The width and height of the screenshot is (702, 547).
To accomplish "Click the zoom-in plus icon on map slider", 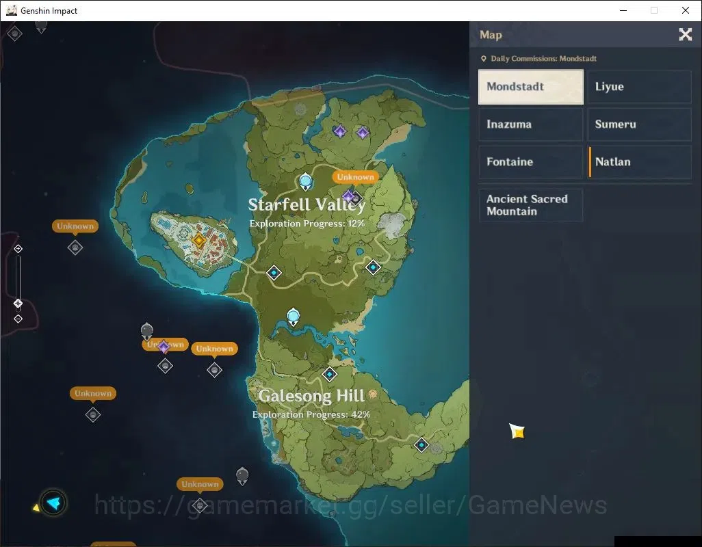I will pos(18,249).
